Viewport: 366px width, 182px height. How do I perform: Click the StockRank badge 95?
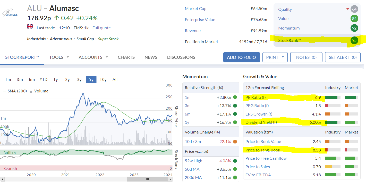[x=354, y=40]
